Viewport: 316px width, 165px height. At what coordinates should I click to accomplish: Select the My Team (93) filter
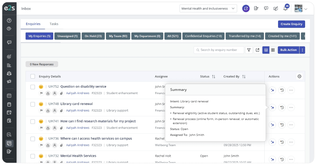coord(118,36)
